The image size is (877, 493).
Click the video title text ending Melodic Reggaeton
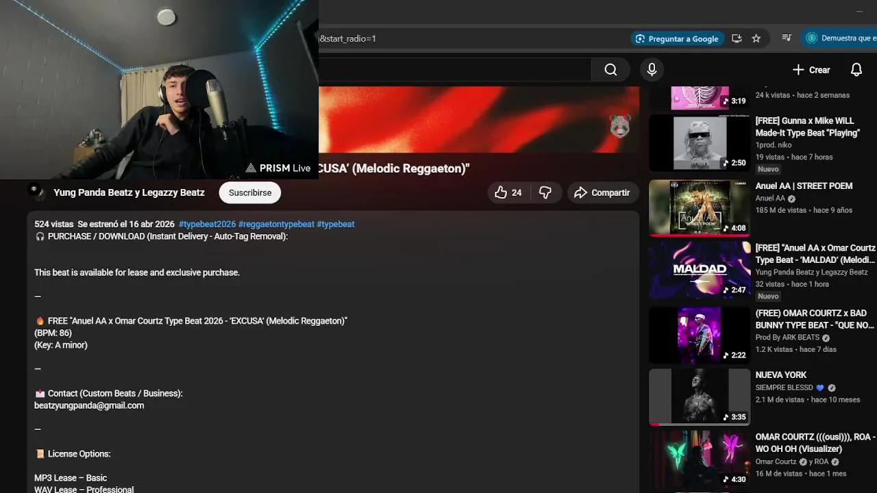point(394,168)
